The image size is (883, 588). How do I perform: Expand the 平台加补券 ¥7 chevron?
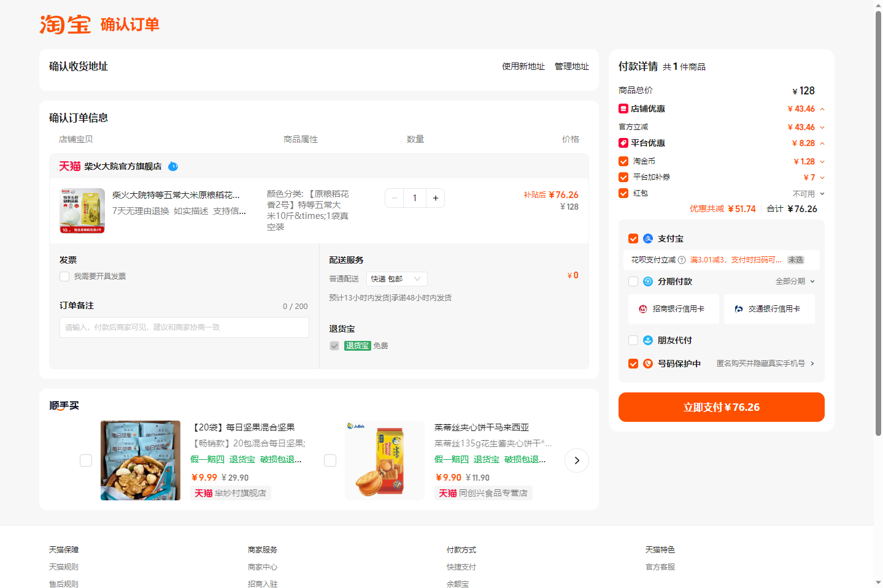point(822,178)
